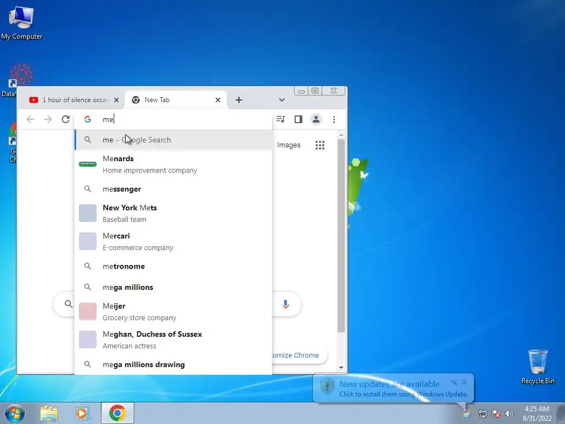Click the vertical scrollbar thumb
Viewport: 565px width, 424px height.
coord(341,235)
